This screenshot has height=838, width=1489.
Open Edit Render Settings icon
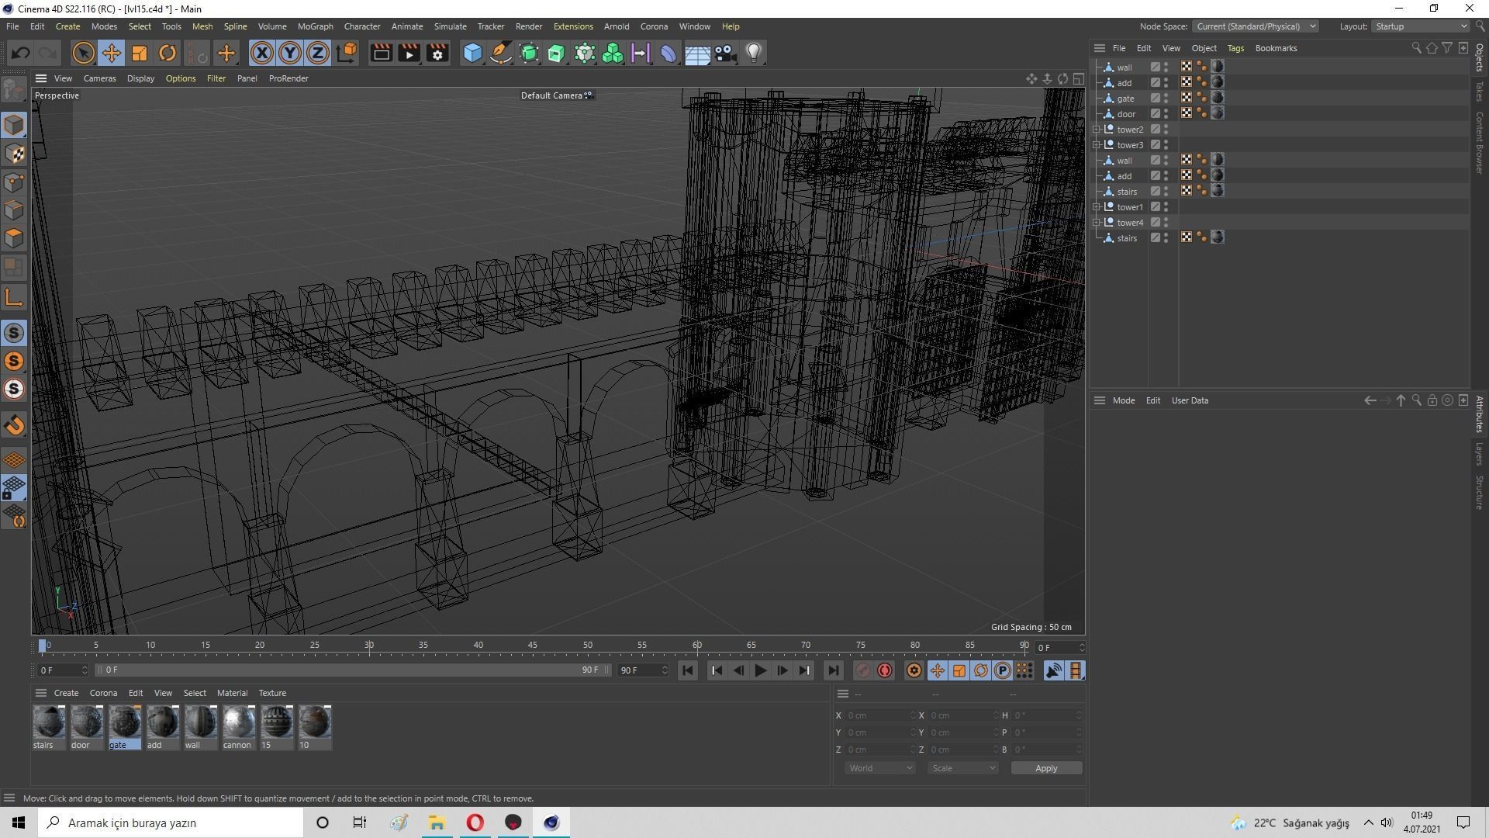coord(437,53)
